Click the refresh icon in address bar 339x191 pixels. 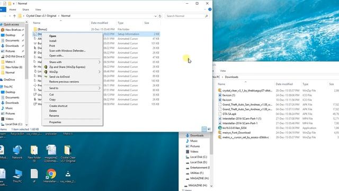point(160,16)
